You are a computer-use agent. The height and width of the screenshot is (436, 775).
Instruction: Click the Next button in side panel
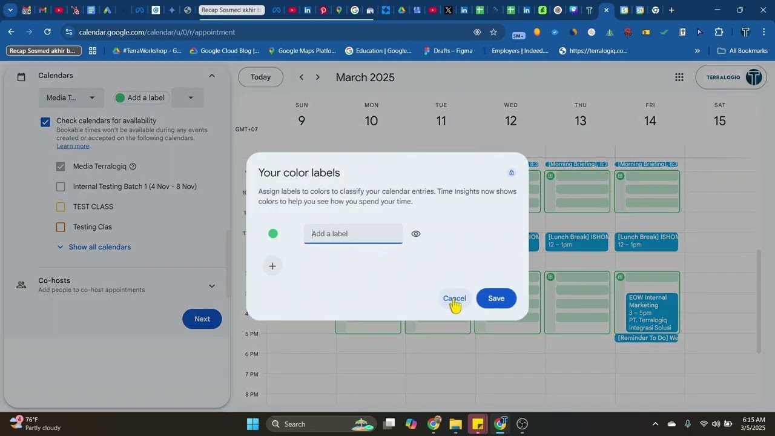tap(202, 319)
